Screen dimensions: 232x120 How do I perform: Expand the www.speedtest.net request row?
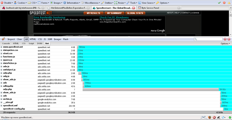[1, 47]
